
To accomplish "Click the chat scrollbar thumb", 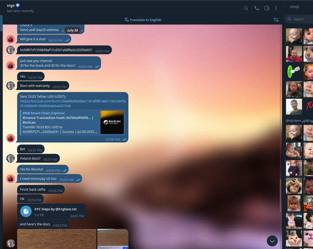I will pyautogui.click(x=280, y=196).
